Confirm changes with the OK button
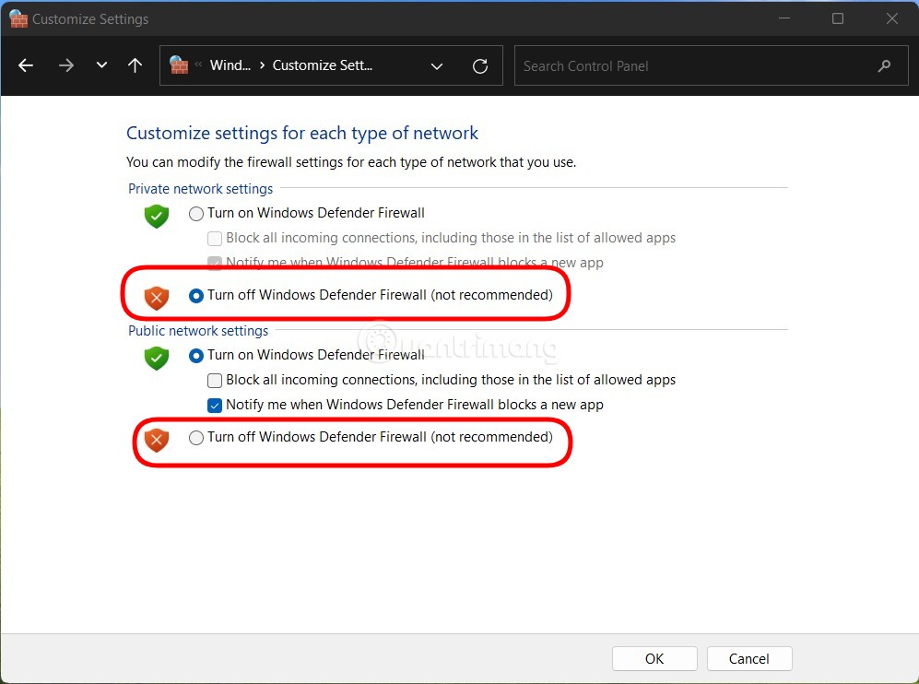919x684 pixels. 654,658
